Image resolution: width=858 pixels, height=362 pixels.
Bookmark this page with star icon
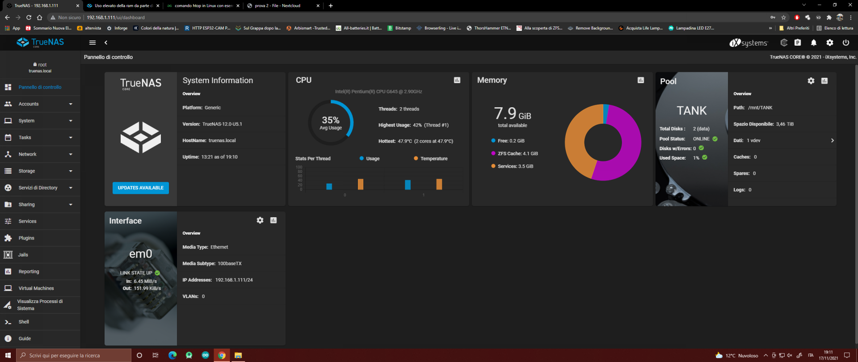783,17
